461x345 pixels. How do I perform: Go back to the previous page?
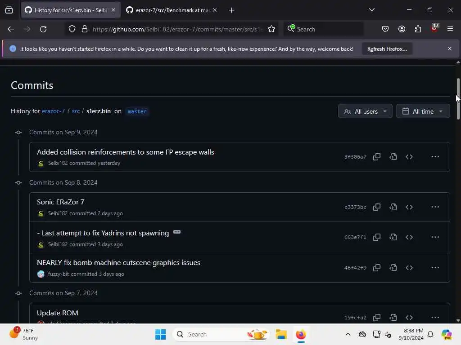coord(11,29)
